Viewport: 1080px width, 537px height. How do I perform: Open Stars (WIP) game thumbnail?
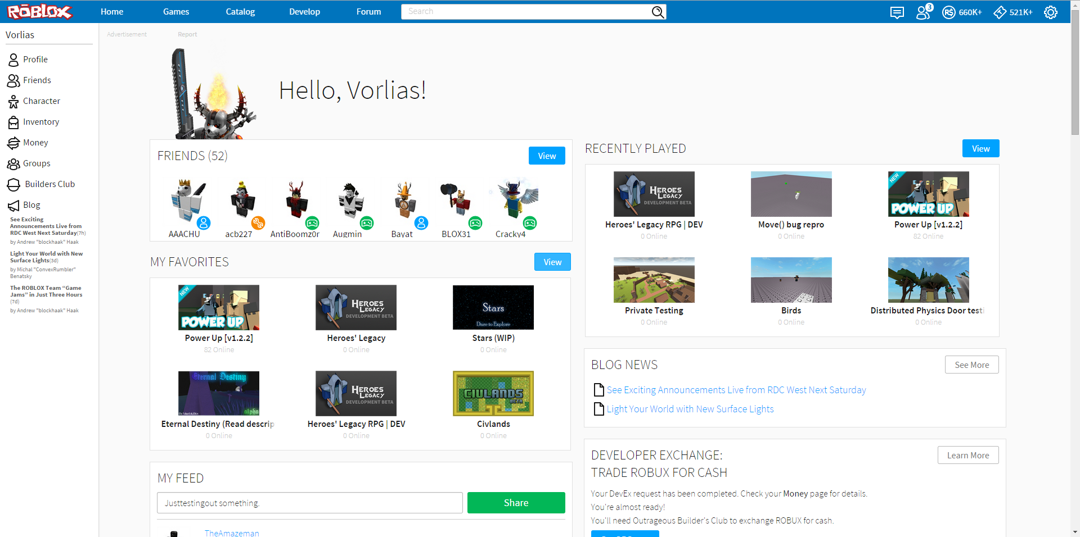(493, 307)
